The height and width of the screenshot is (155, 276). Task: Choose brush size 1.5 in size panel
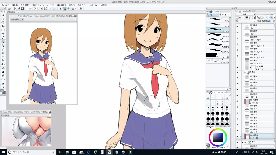tap(217, 97)
